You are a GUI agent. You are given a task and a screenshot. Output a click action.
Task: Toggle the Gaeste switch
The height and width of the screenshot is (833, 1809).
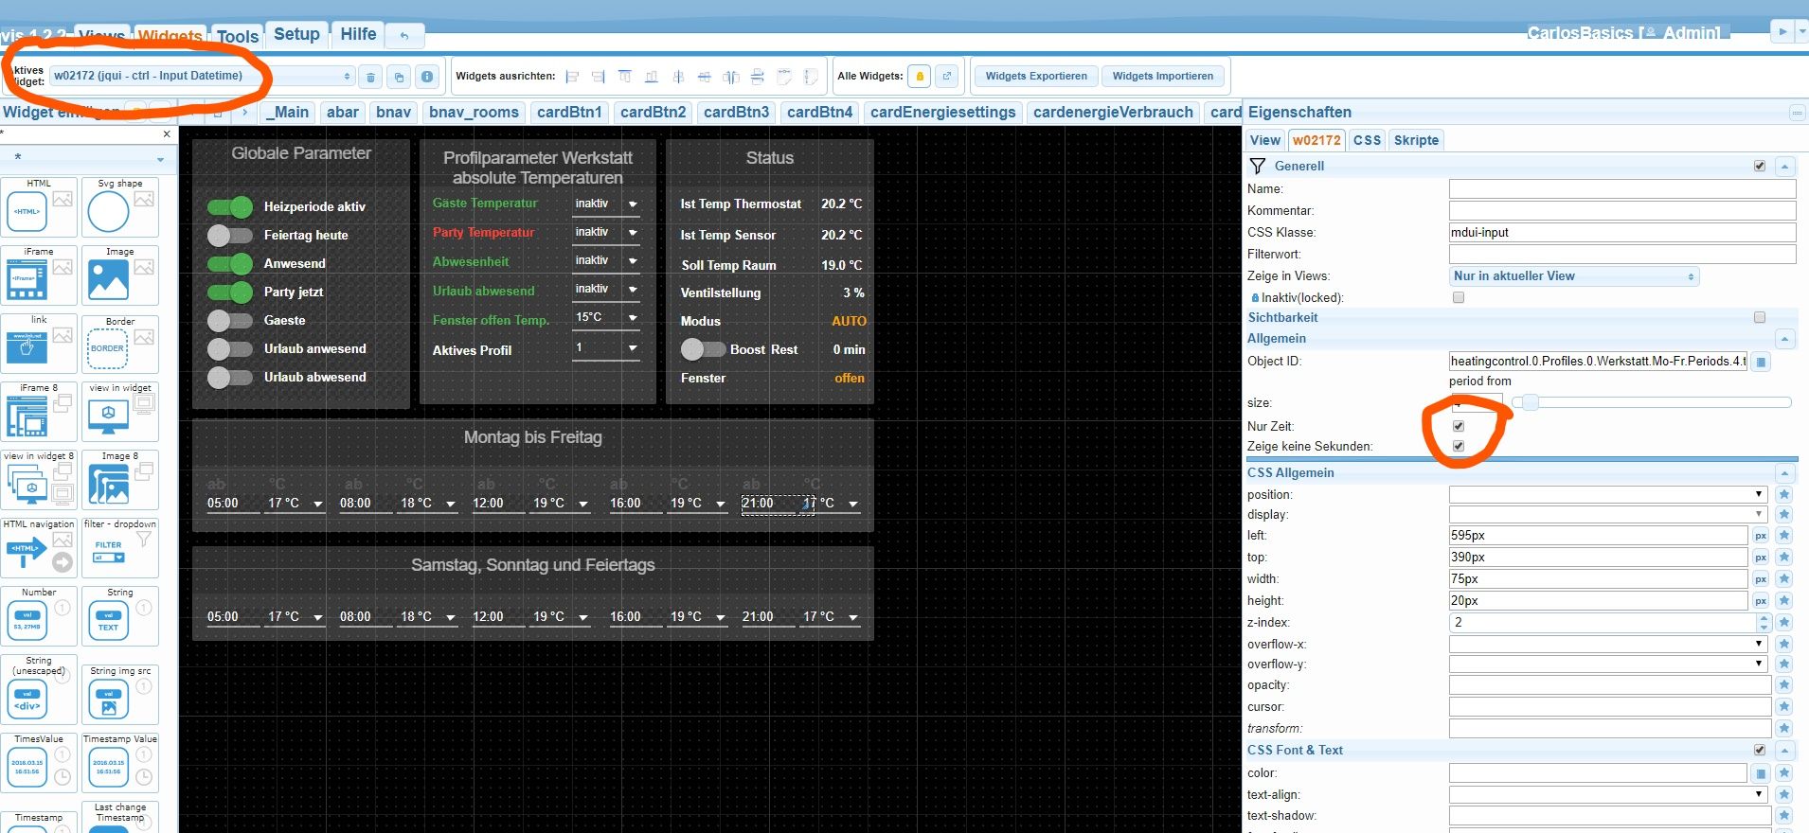tap(230, 320)
